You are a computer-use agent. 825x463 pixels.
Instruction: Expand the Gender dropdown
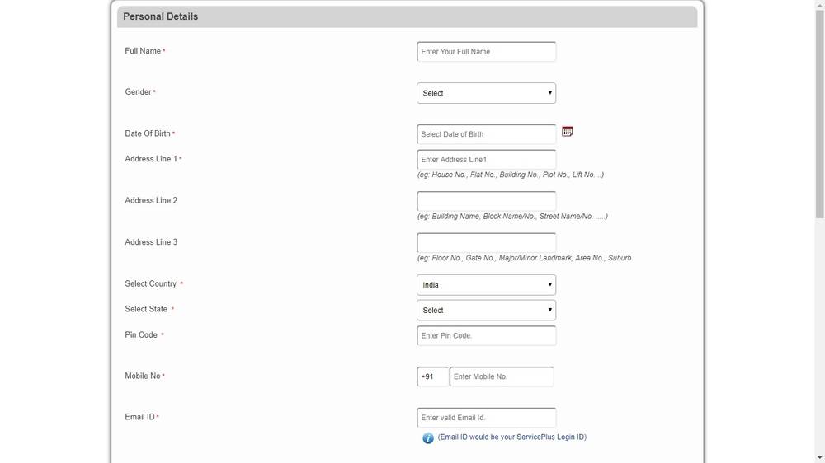(486, 93)
